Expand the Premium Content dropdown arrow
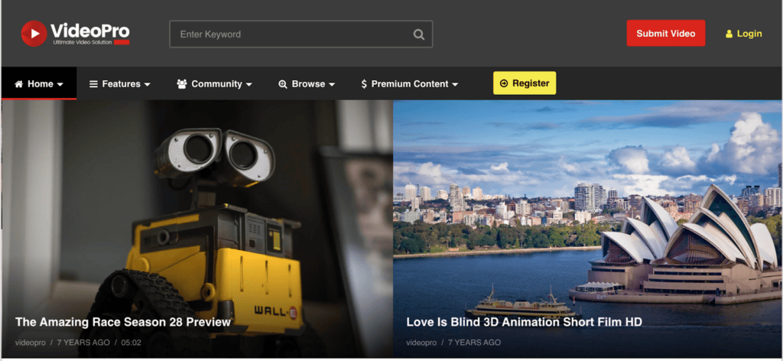The height and width of the screenshot is (361, 783). click(455, 84)
